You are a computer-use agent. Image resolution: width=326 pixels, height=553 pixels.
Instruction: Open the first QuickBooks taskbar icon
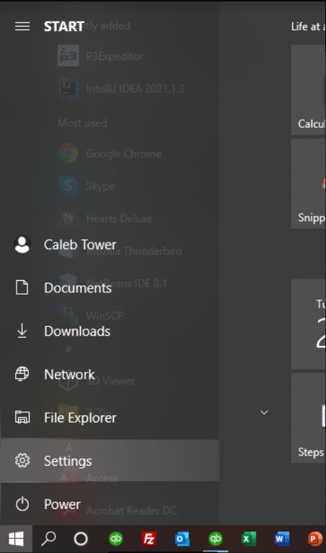click(115, 539)
